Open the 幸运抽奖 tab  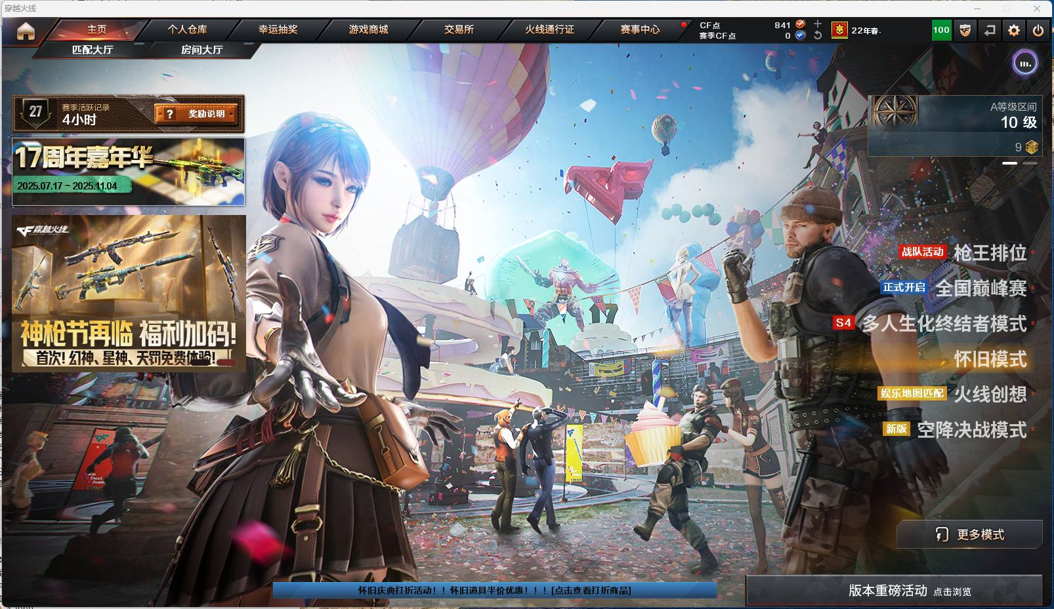pos(278,29)
